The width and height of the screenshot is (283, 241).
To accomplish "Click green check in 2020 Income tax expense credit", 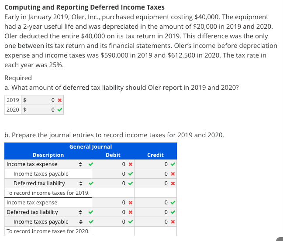I will pyautogui.click(x=173, y=203).
